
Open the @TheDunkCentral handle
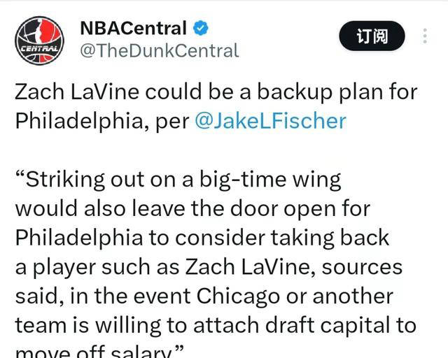(x=160, y=51)
